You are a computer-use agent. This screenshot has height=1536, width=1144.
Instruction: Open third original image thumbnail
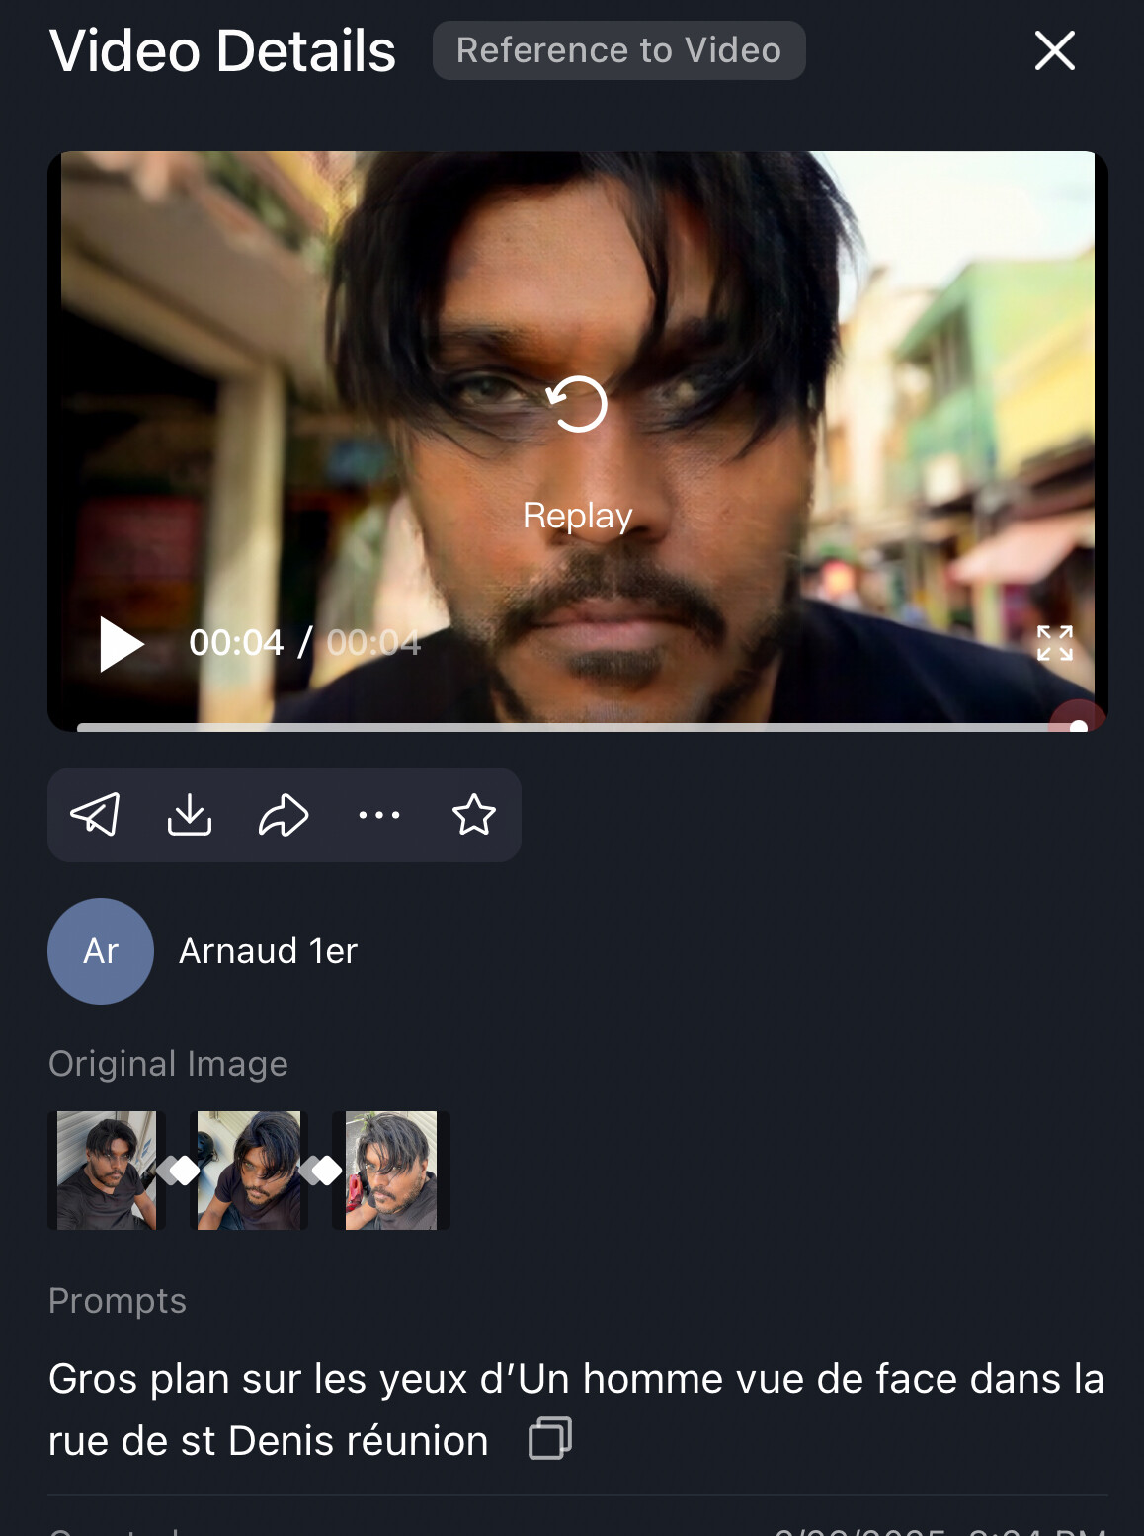(x=391, y=1171)
